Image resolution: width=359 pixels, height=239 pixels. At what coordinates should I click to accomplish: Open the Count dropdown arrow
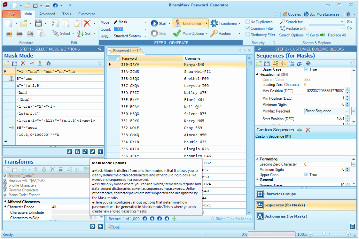pyautogui.click(x=145, y=29)
